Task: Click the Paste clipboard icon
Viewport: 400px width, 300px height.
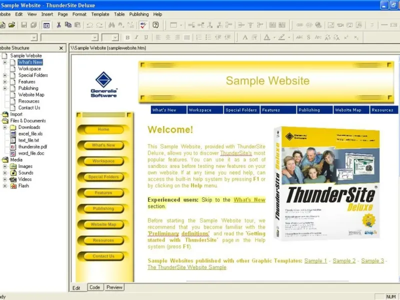Action: click(77, 25)
